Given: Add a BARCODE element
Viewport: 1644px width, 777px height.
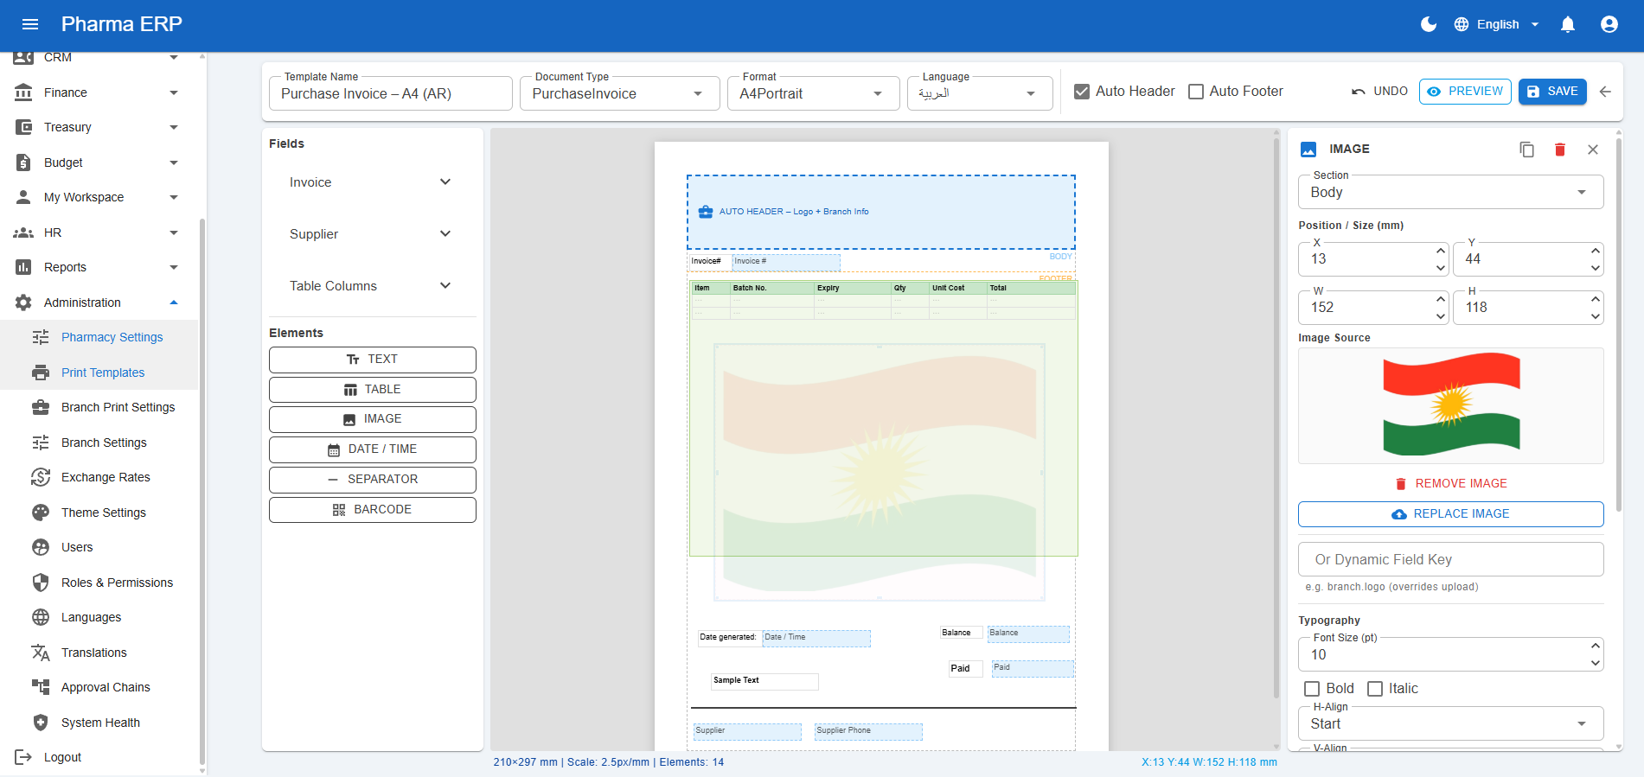Looking at the screenshot, I should (x=373, y=510).
